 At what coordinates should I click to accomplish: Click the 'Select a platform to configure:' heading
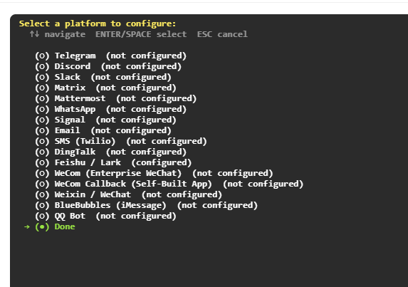(x=98, y=24)
